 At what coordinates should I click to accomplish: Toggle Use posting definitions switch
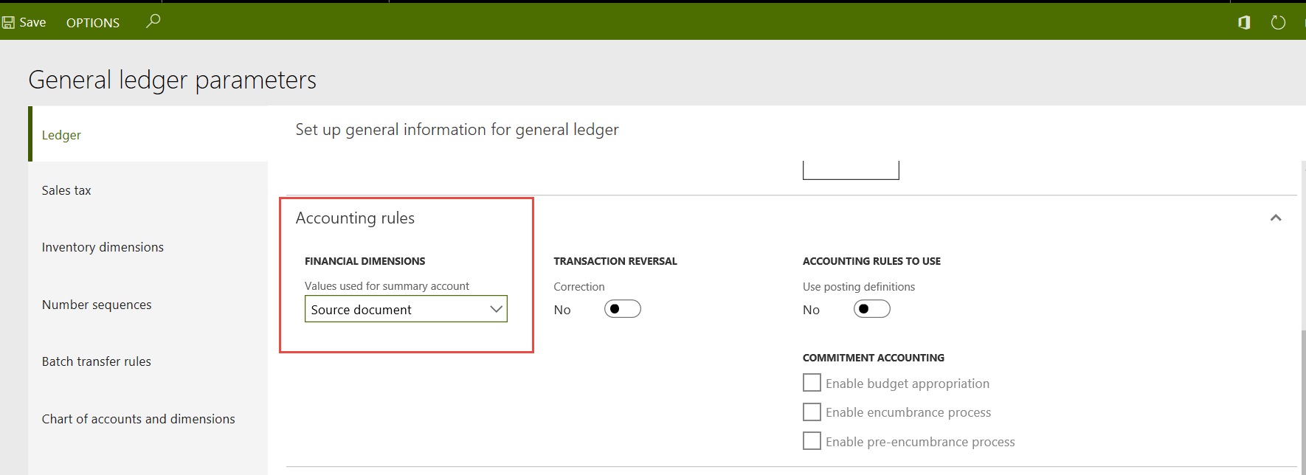pos(871,309)
